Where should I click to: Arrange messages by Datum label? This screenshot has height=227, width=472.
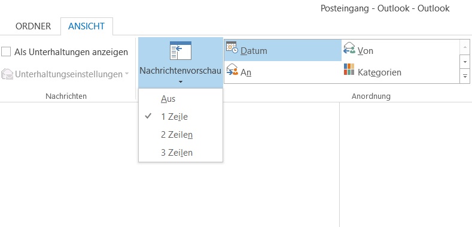click(254, 51)
